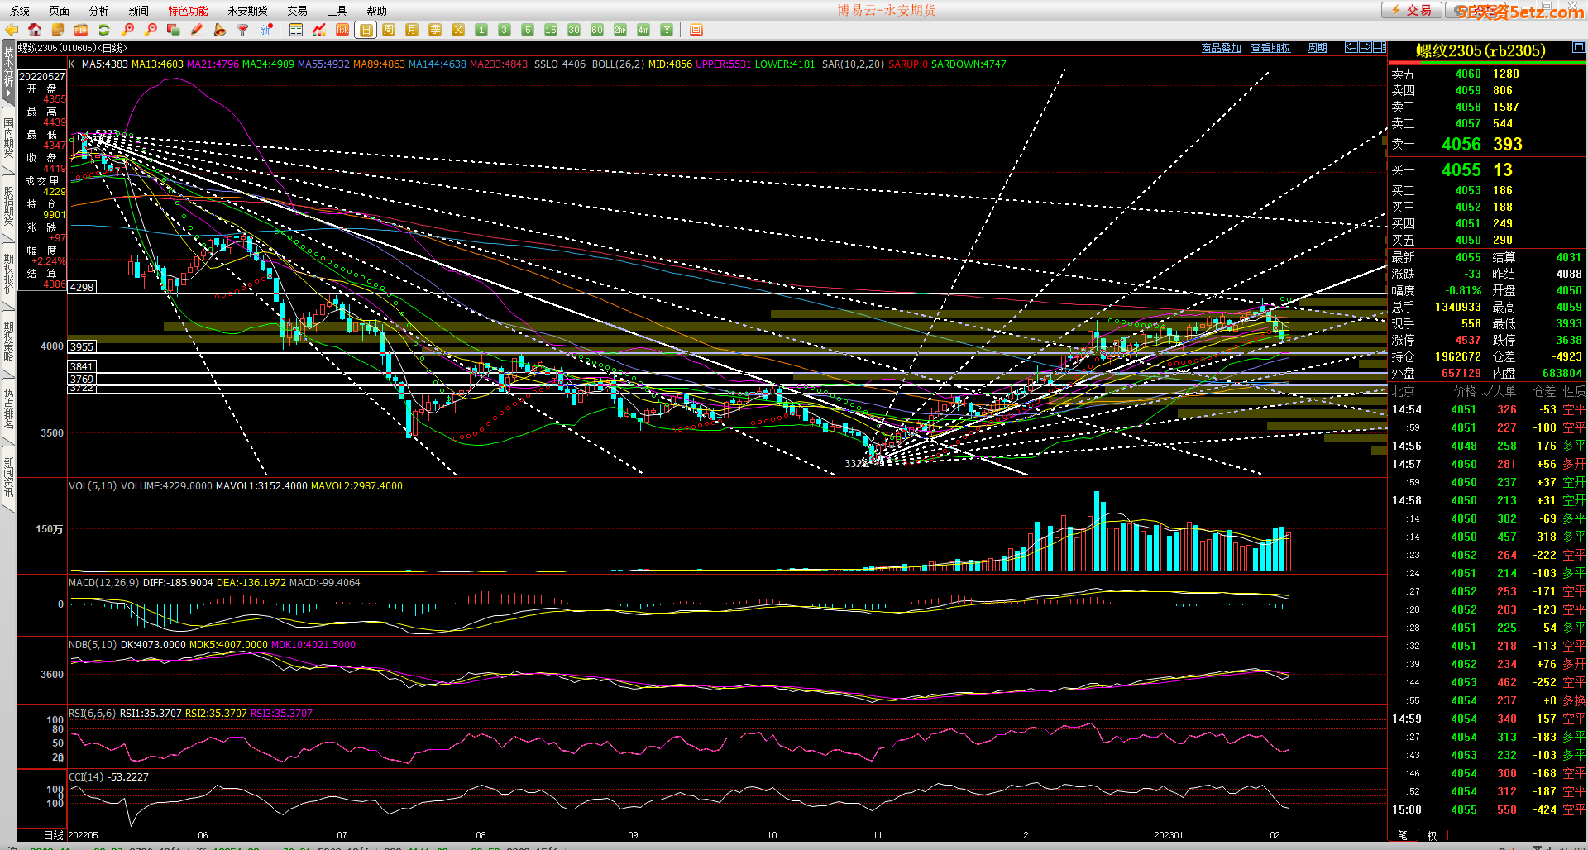The image size is (1588, 850).
Task: Zoom in with the plus magnifier icon
Action: 127,30
